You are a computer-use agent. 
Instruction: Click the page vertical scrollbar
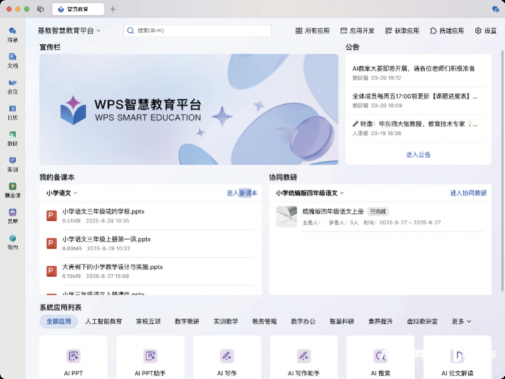[x=502, y=170]
